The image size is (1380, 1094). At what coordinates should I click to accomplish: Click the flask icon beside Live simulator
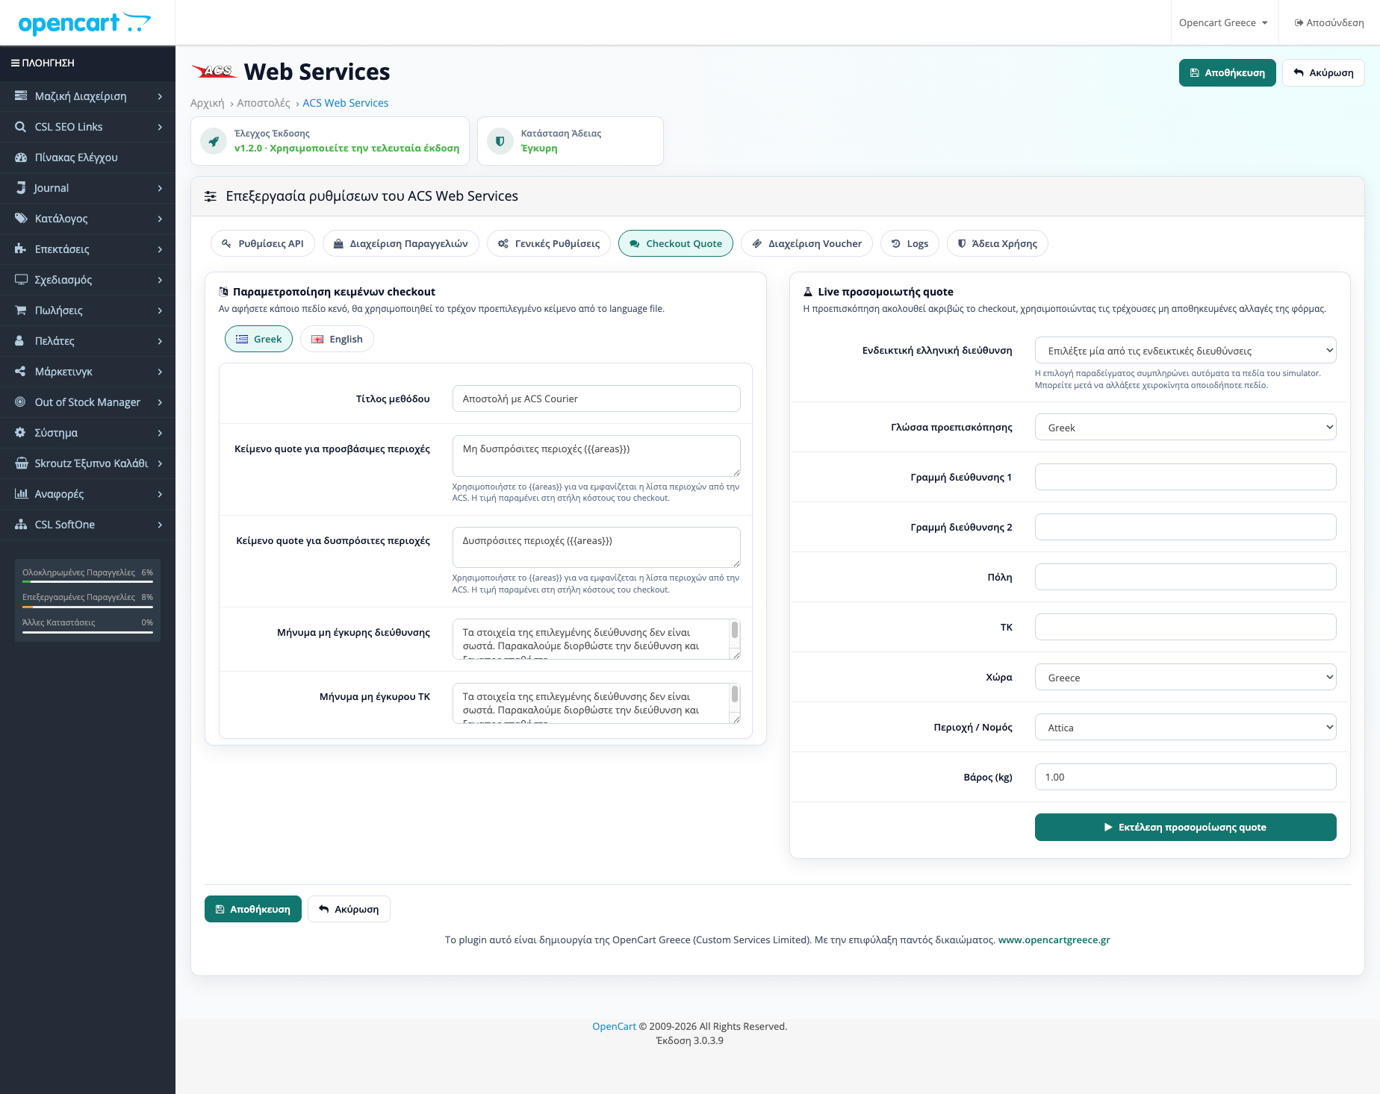tap(807, 292)
